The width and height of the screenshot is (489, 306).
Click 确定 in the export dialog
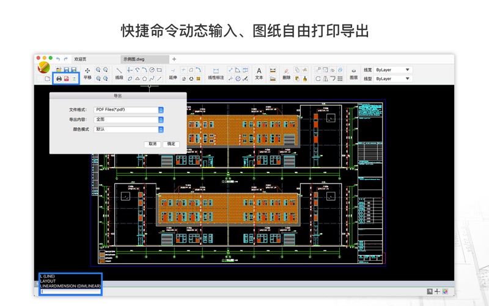tap(171, 144)
